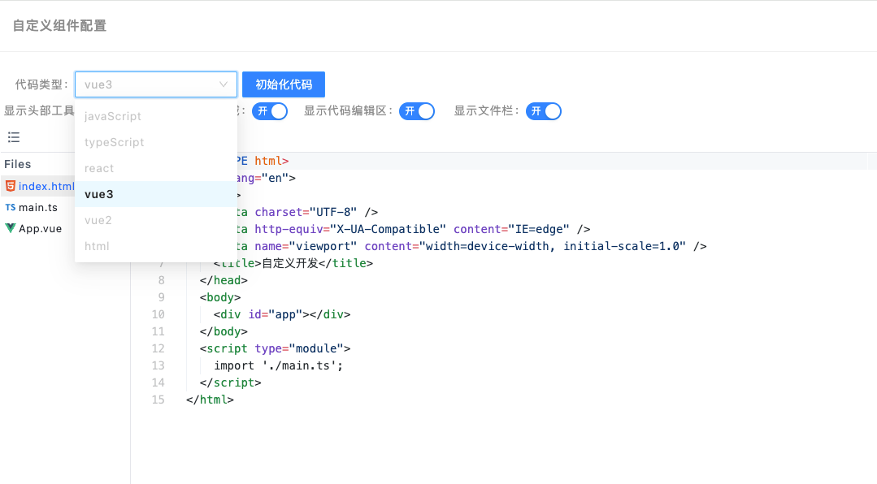Viewport: 877px width, 484px height.
Task: Click the 显示文件栏 label
Action: click(487, 110)
